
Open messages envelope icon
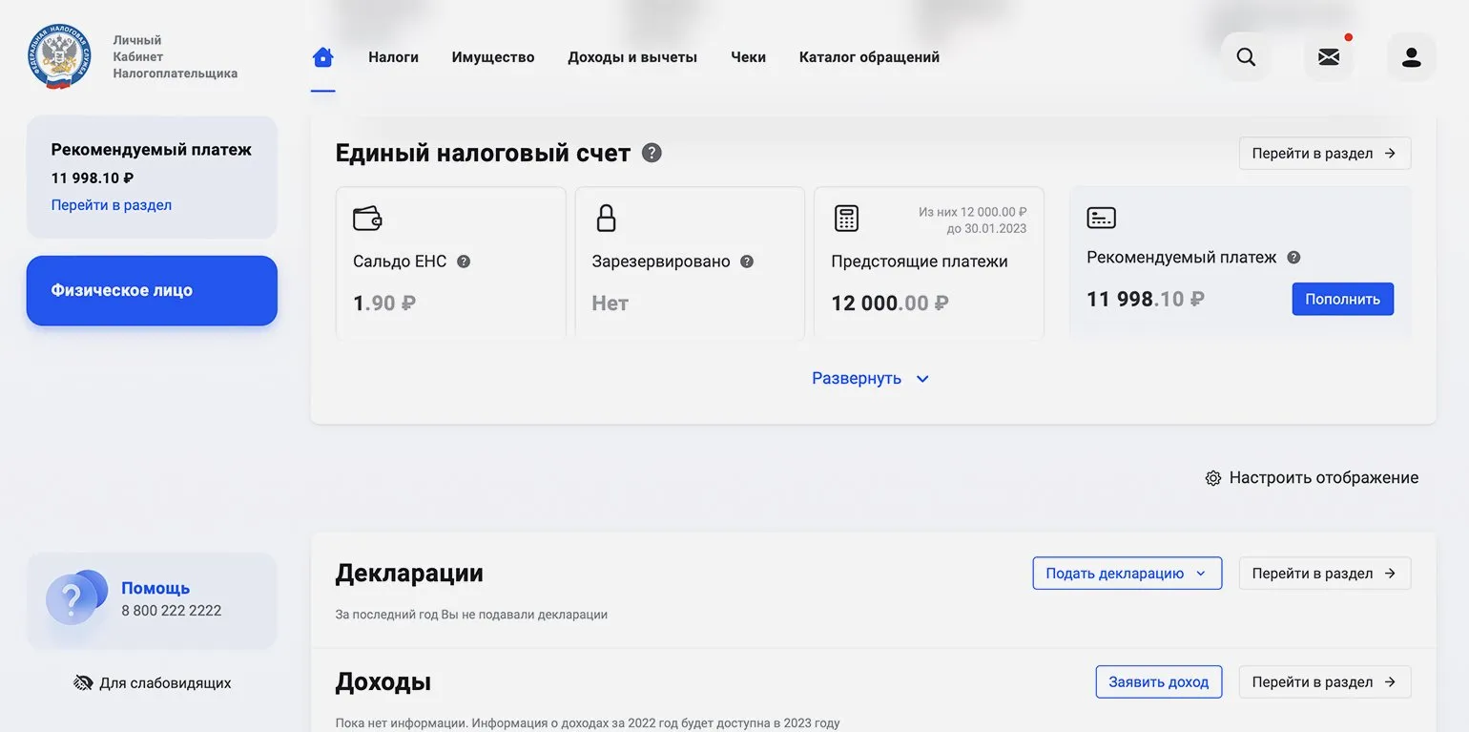click(1329, 57)
